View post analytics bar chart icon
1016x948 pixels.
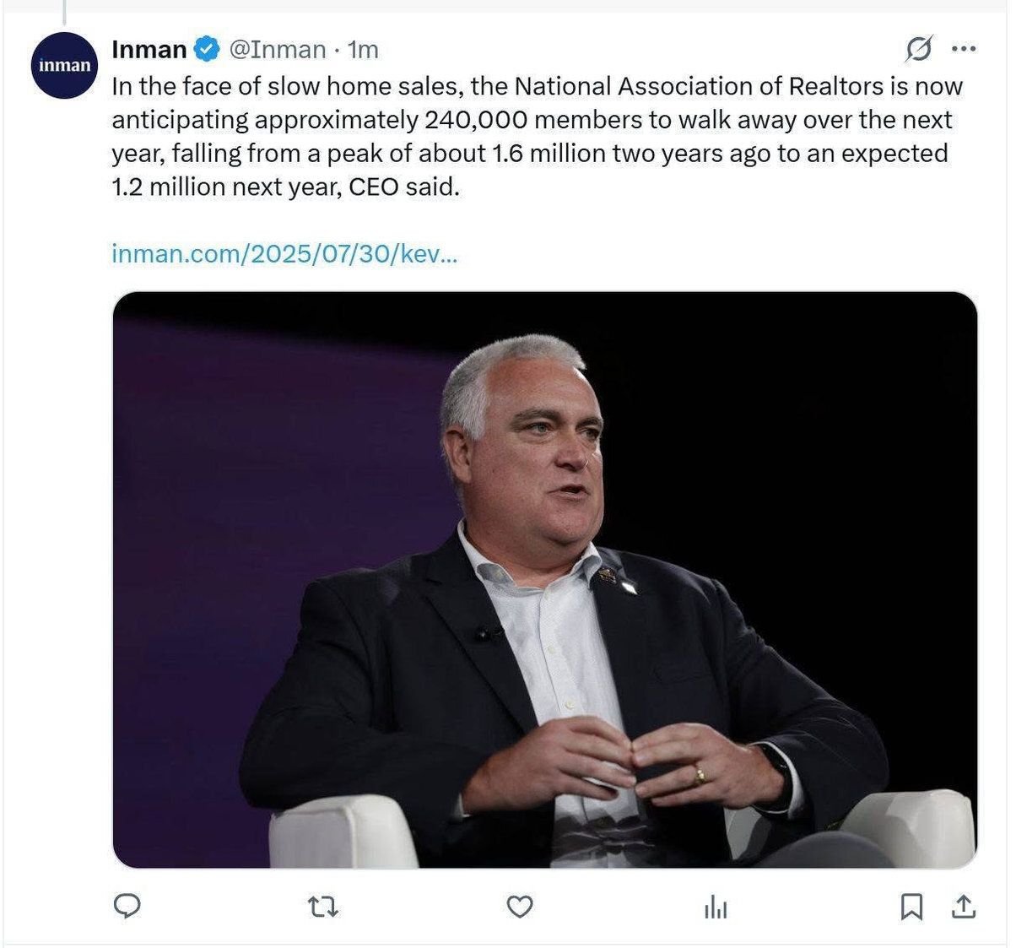(715, 907)
